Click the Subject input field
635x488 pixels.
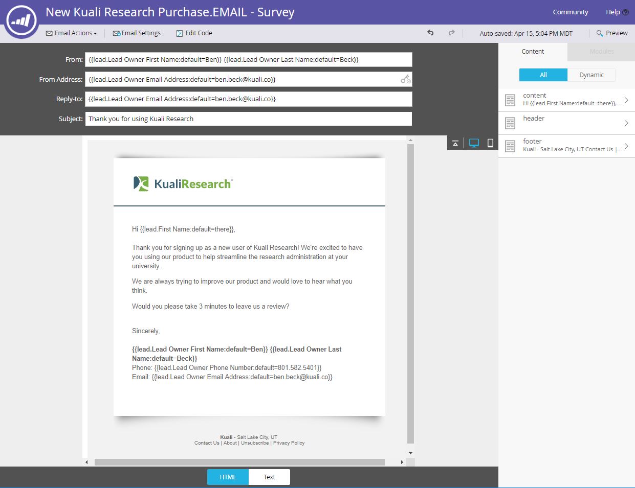[x=249, y=119]
